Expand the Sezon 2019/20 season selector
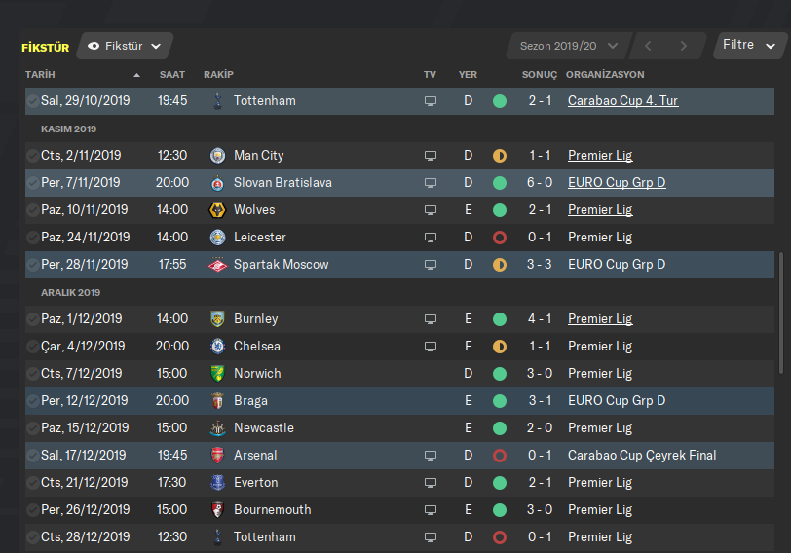Viewport: 791px width, 553px height. point(569,46)
